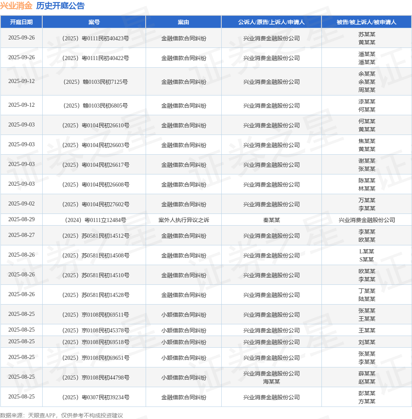The width and height of the screenshot is (412, 419).
Task: Click defendant 赵某某
Action: 367,382
